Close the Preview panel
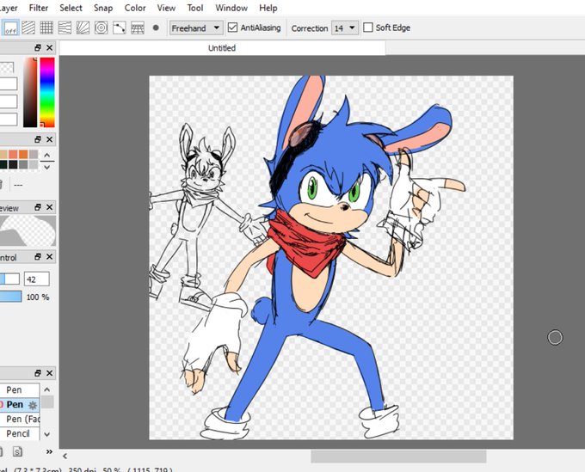 tap(49, 207)
